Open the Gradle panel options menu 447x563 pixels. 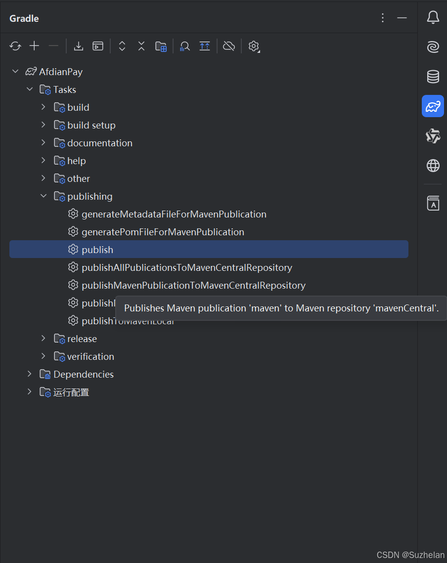[382, 18]
